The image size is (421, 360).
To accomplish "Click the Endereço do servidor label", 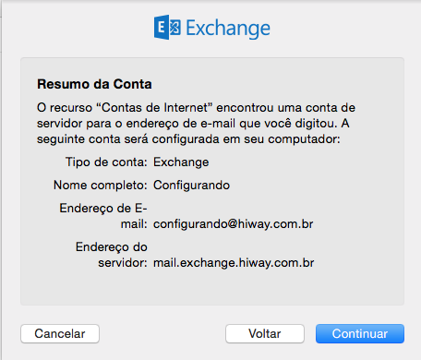I will [112, 255].
